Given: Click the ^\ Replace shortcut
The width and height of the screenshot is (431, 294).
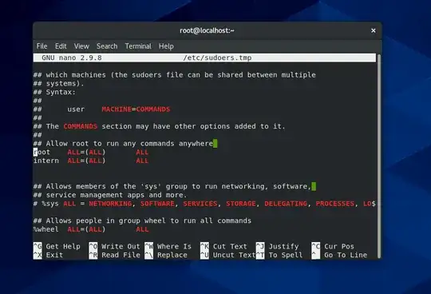Looking at the screenshot, I should [166, 255].
